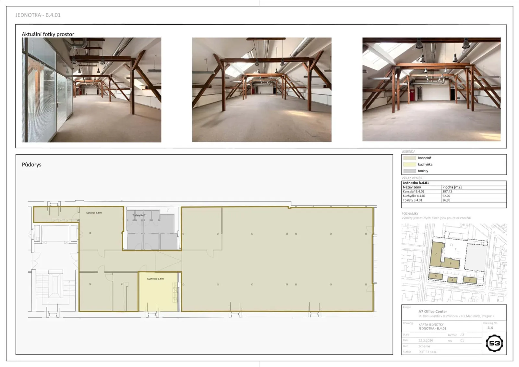Click the 'Jednotka B.4.01' table header

pyautogui.click(x=416, y=183)
